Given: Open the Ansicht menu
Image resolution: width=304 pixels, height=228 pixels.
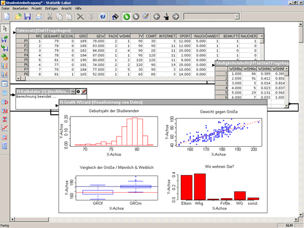Looking at the screenshot, I should 66,8.
